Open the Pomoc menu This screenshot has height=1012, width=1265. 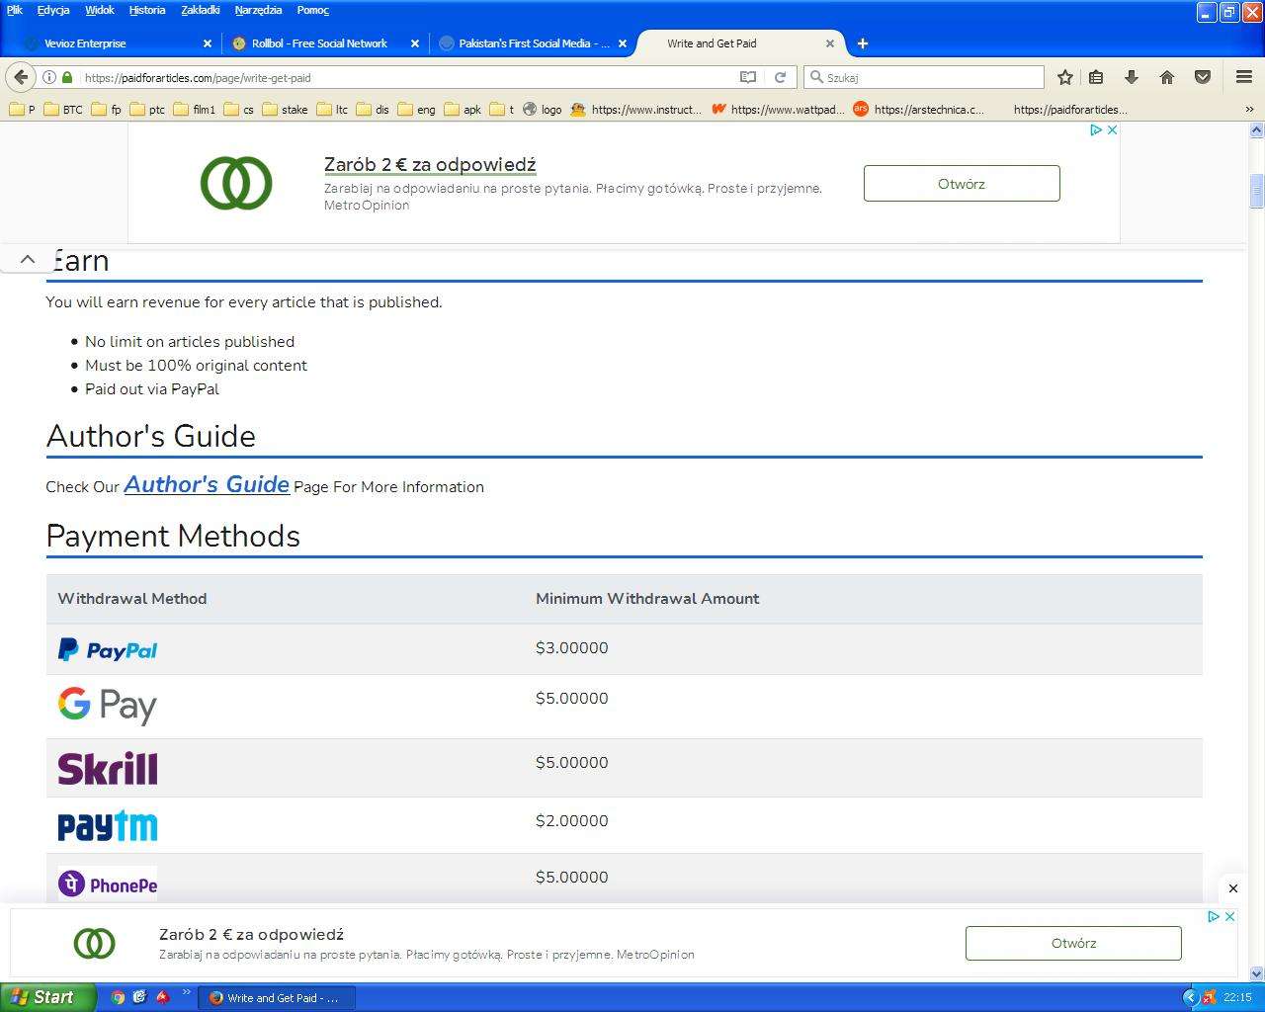tap(313, 10)
